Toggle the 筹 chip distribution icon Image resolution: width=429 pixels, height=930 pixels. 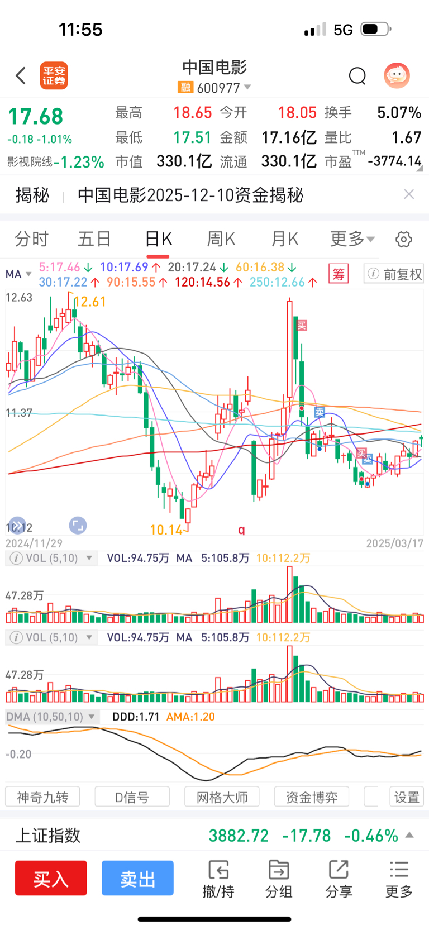tap(339, 274)
